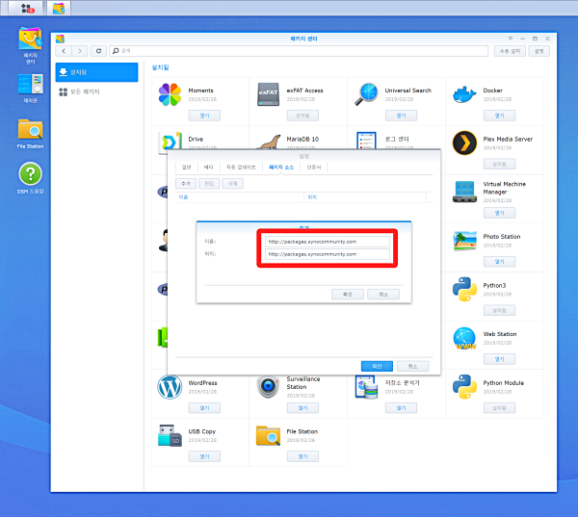Image resolution: width=578 pixels, height=517 pixels.
Task: Click Open (열기) under Universal Search
Action: tap(401, 116)
